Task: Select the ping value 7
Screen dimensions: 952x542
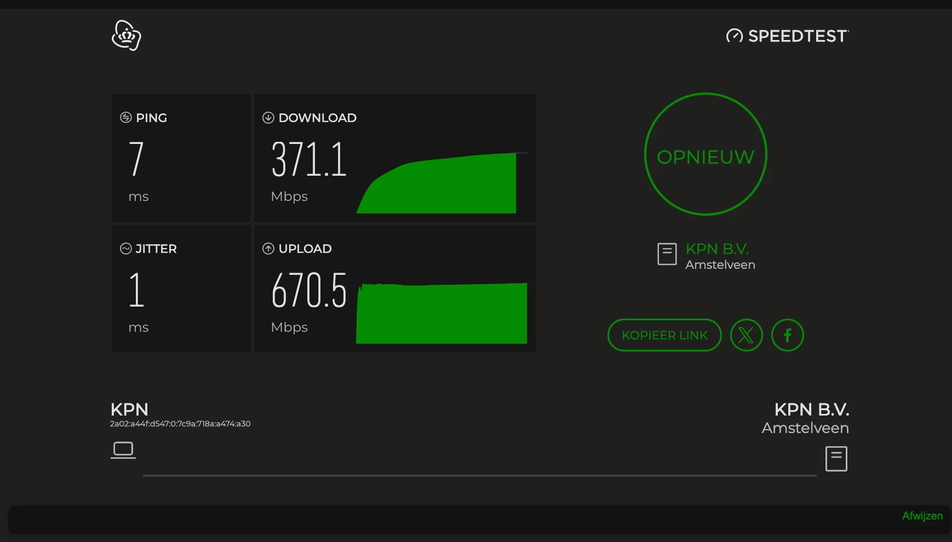Action: point(136,158)
